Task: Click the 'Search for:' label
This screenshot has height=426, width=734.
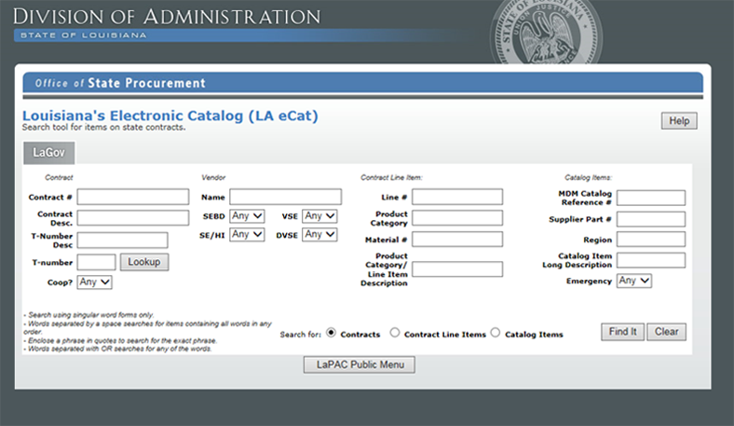Action: pyautogui.click(x=301, y=335)
